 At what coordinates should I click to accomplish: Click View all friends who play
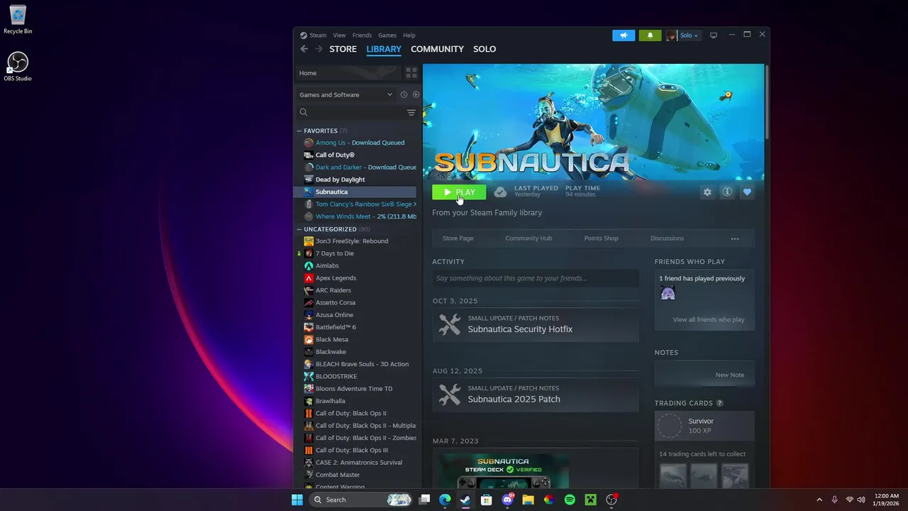(708, 319)
